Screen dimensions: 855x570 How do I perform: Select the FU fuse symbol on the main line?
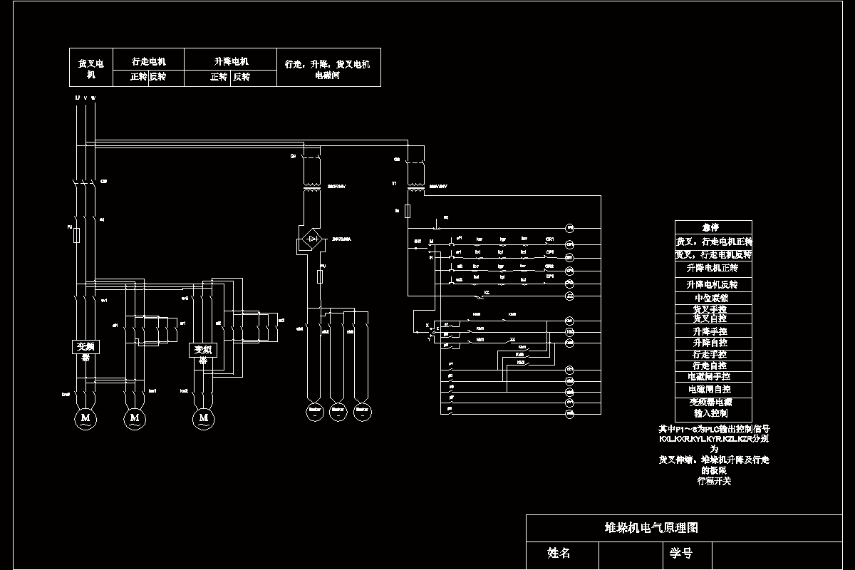76,235
